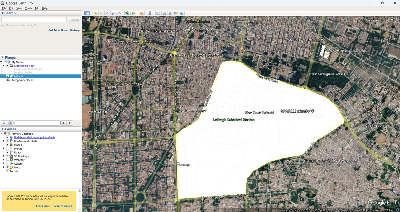Expand the Borders and Labels layer
400x212 pixels.
pyautogui.click(x=3, y=141)
